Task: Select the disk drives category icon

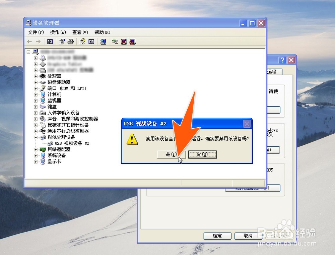Action: pos(43,82)
